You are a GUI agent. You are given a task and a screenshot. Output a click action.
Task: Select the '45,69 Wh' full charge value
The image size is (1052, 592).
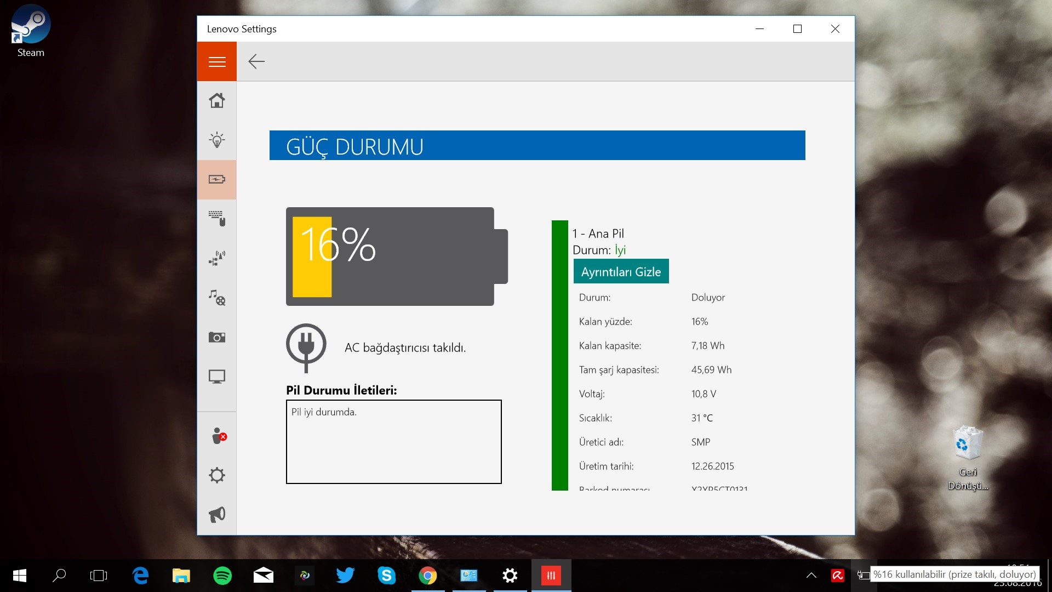711,370
